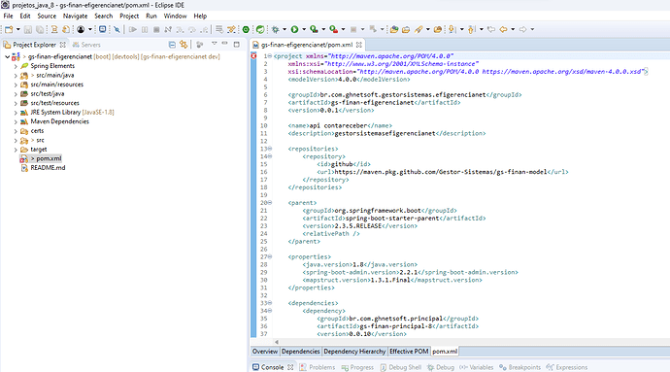Click the New file wizard icon
The width and height of the screenshot is (670, 372).
tap(9, 29)
